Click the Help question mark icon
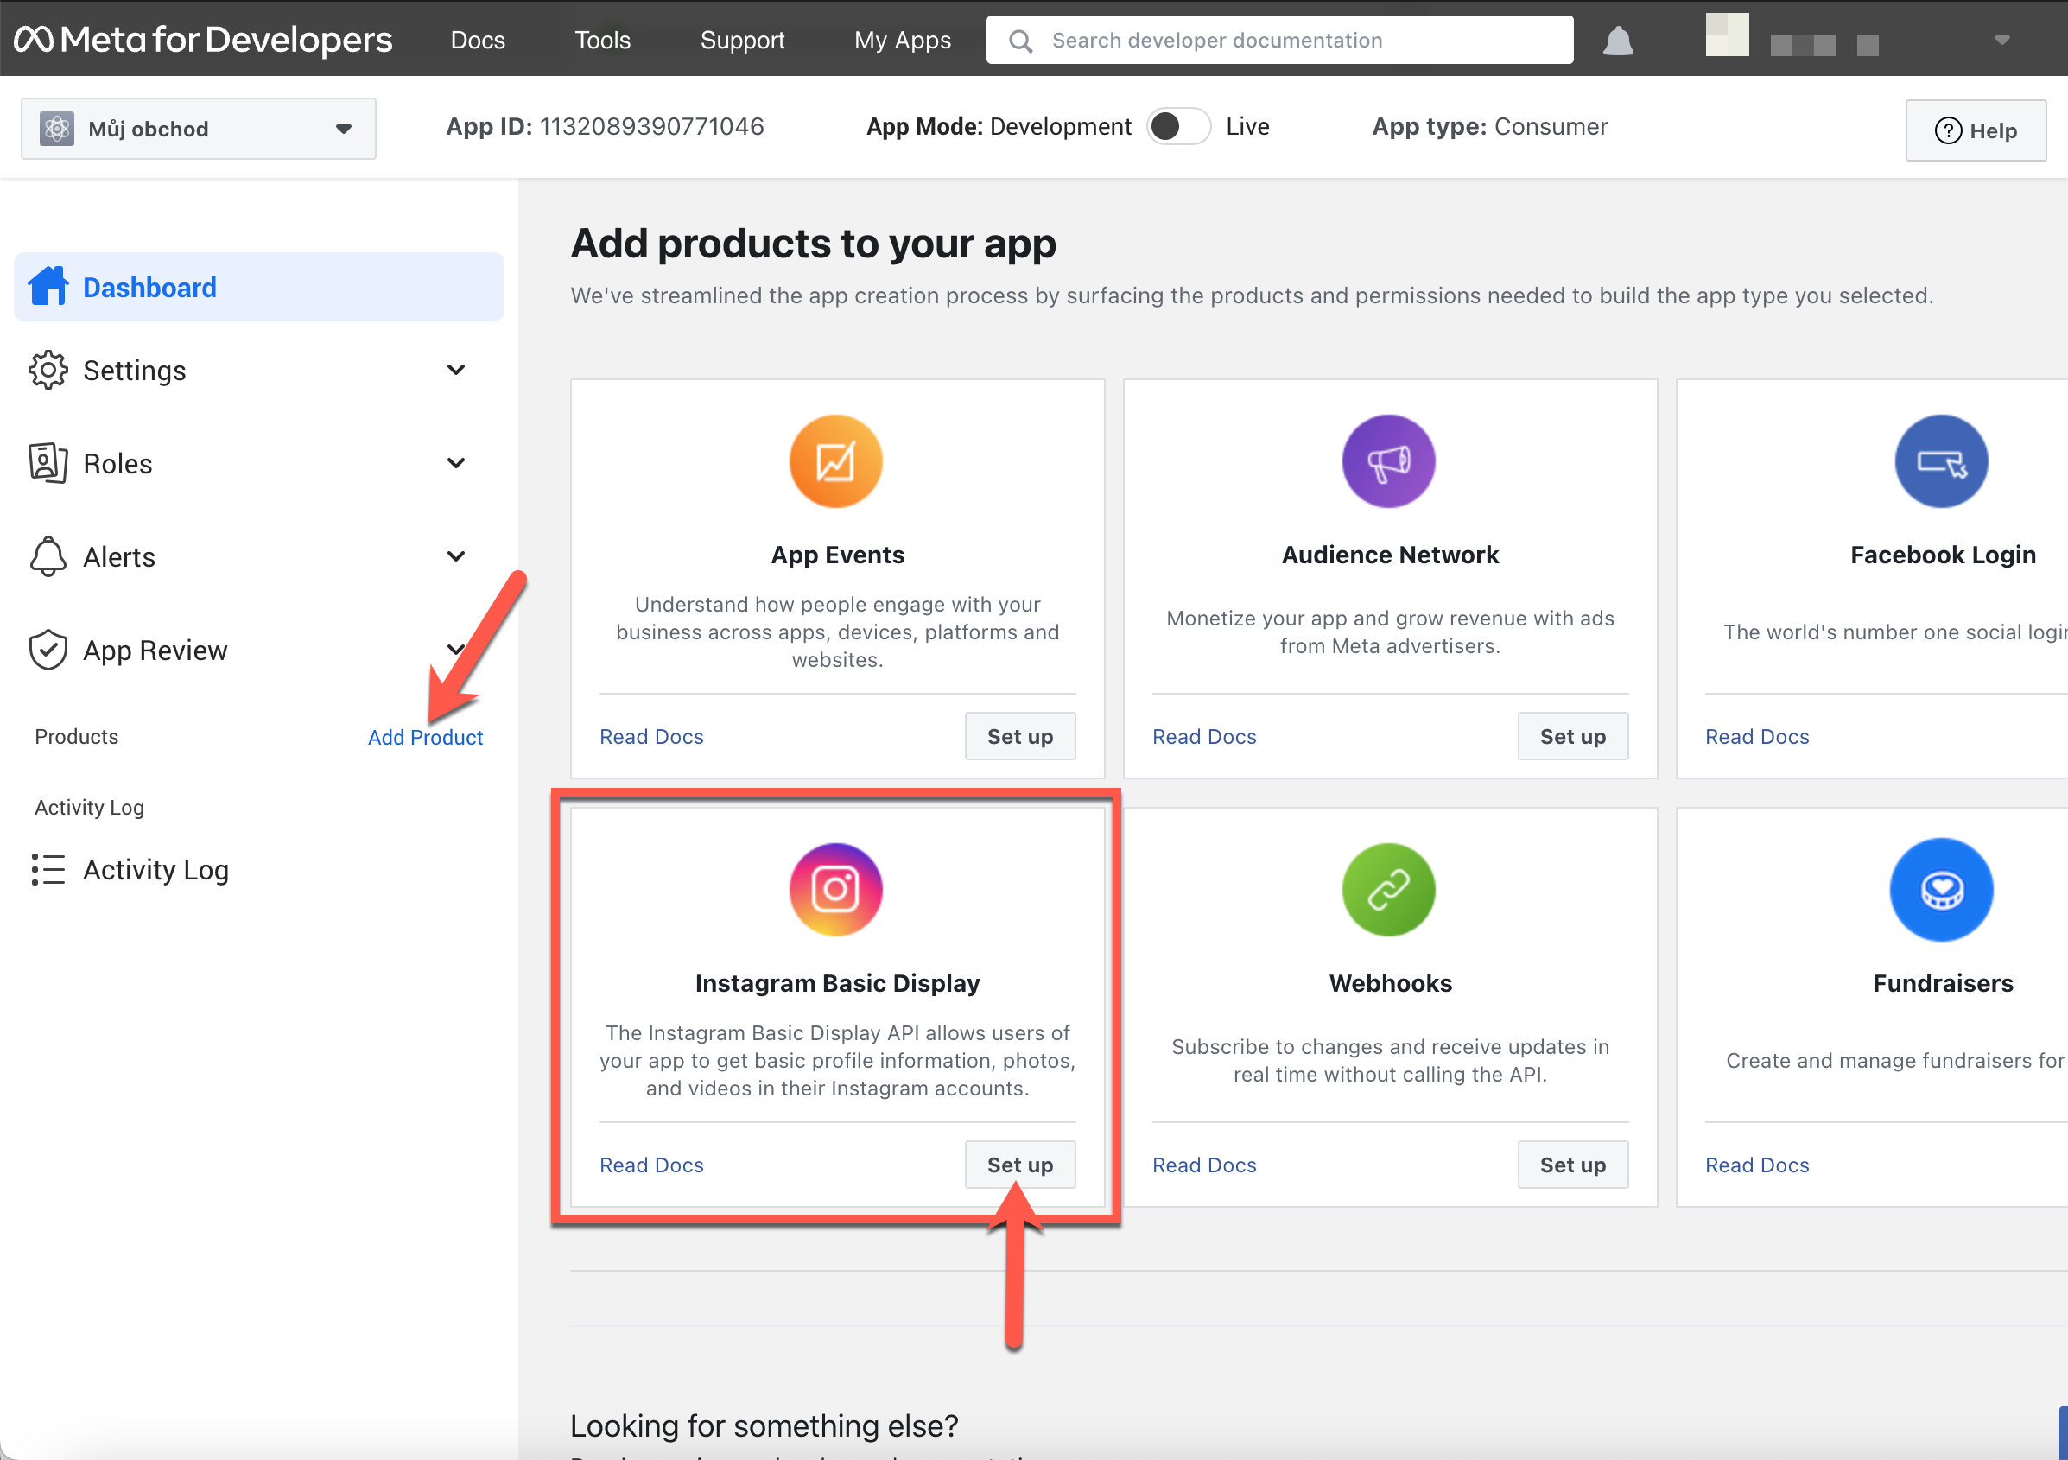The height and width of the screenshot is (1460, 2068). [x=1947, y=130]
